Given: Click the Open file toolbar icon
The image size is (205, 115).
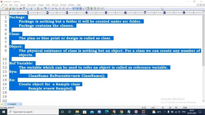Looking at the screenshot, I should [6, 9].
